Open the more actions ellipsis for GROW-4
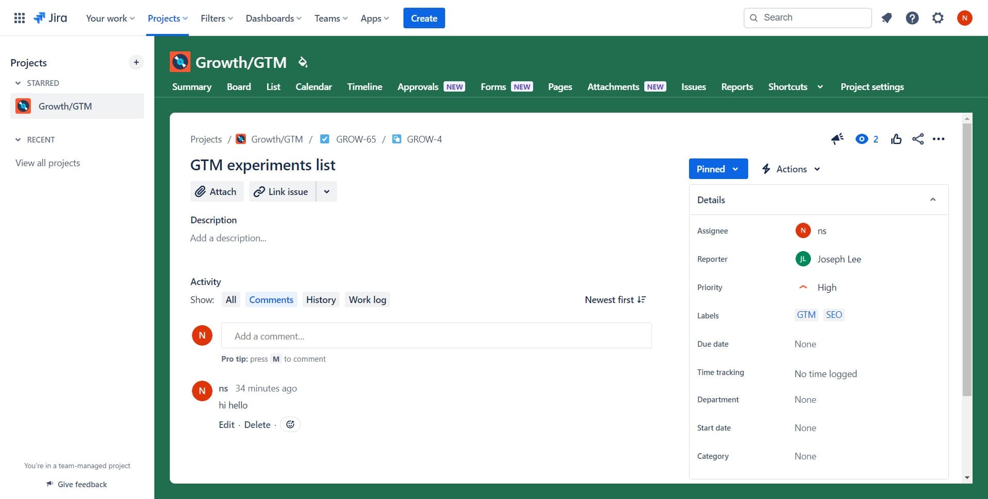The width and height of the screenshot is (988, 499). 939,139
